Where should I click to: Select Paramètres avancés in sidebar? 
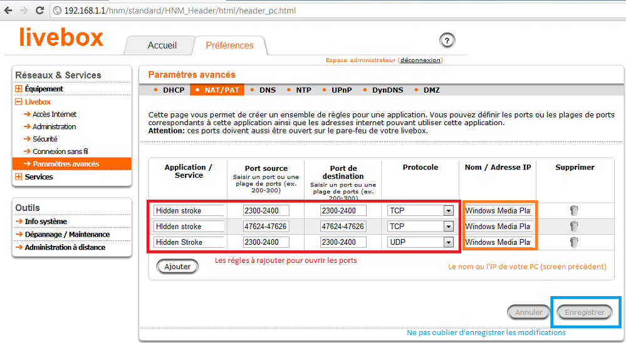point(72,163)
